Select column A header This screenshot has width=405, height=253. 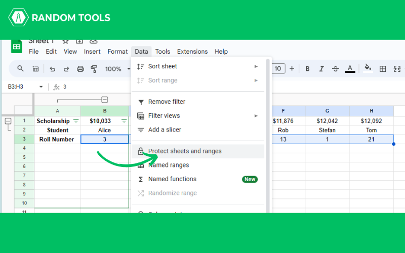click(57, 111)
